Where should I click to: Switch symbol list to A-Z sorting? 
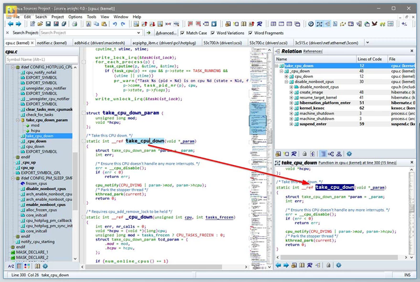click(x=11, y=266)
